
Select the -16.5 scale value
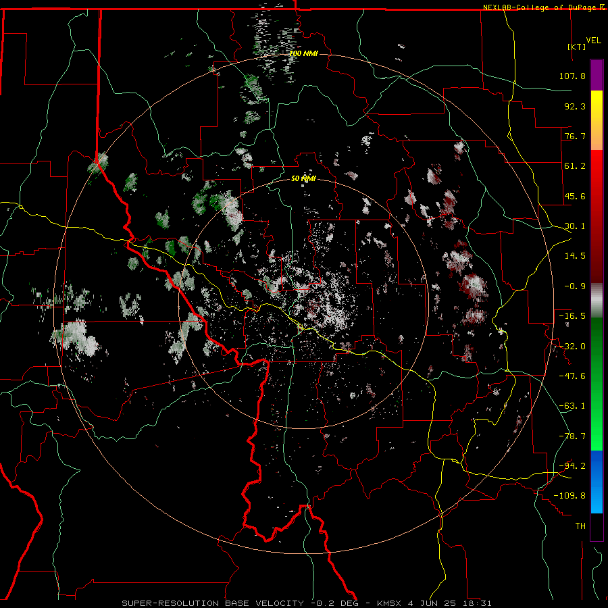tap(572, 316)
